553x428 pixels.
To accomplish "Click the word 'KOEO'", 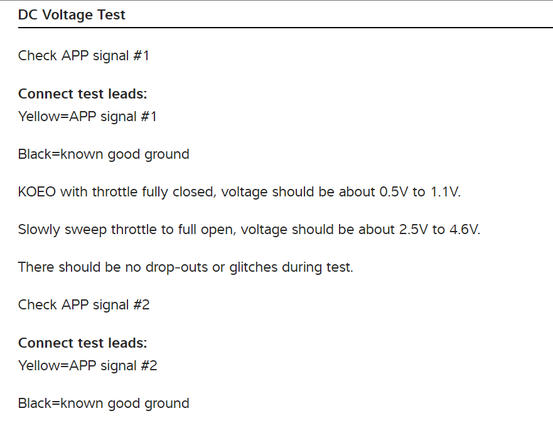I will pos(37,192).
